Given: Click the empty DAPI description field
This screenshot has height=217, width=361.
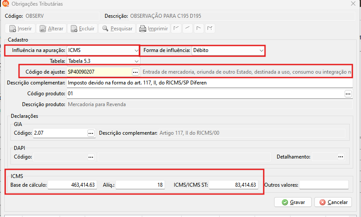Looking at the screenshot, I should tap(184, 157).
